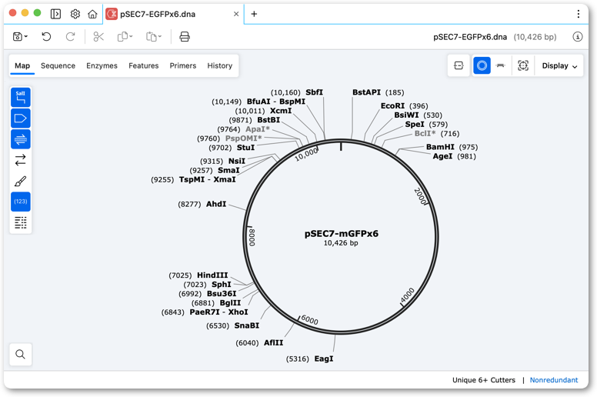Screen dimensions: 597x397
Task: Toggle show translations arrows button
Action: (x=21, y=160)
